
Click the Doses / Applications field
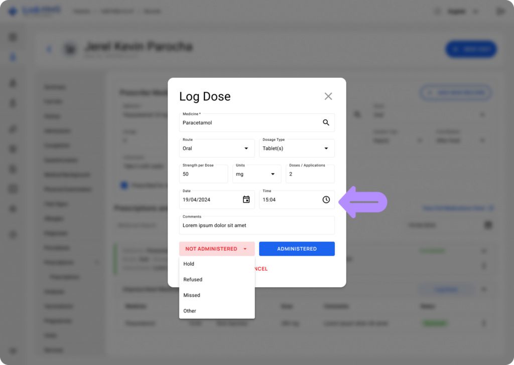click(x=310, y=174)
